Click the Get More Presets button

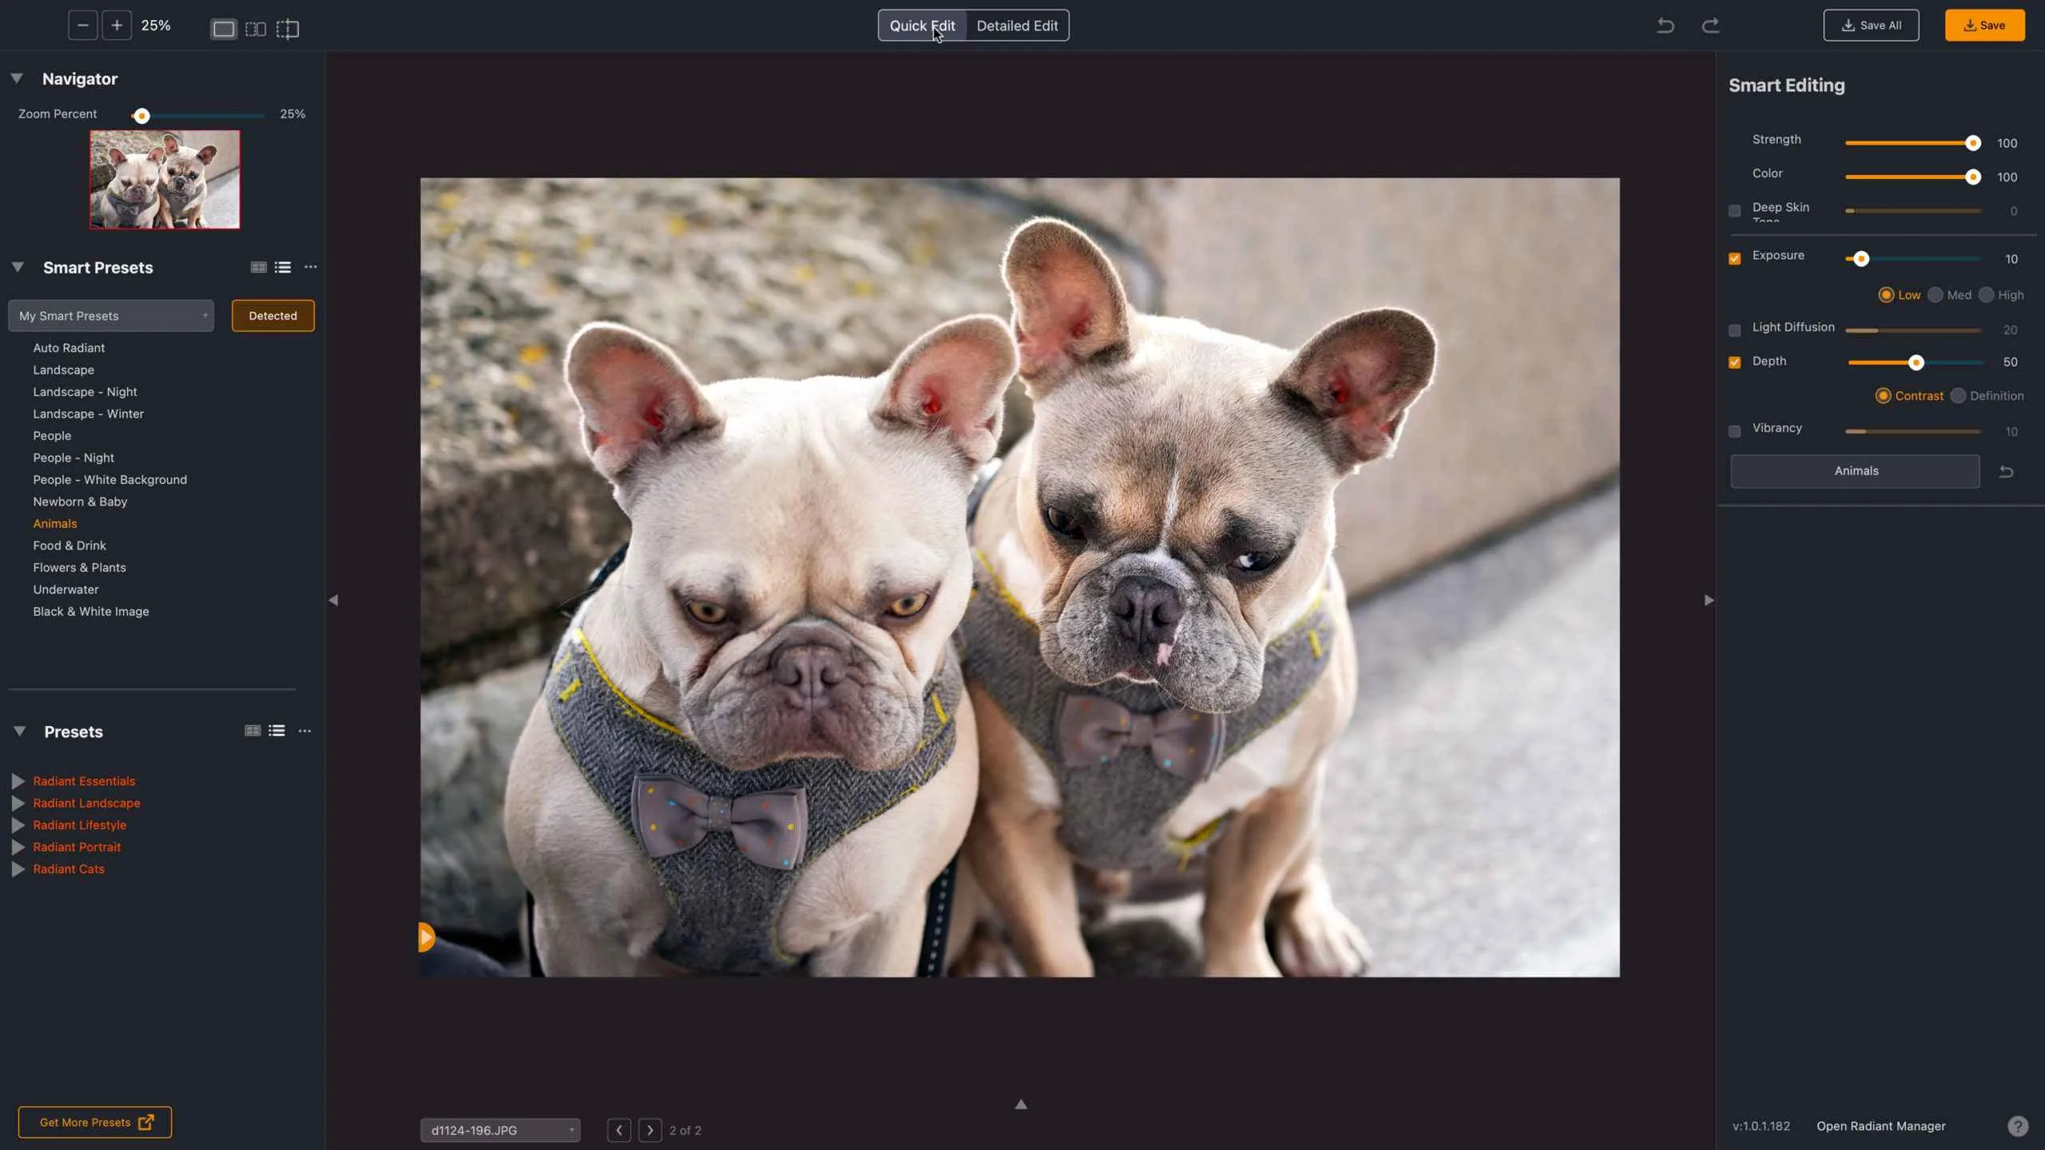95,1122
